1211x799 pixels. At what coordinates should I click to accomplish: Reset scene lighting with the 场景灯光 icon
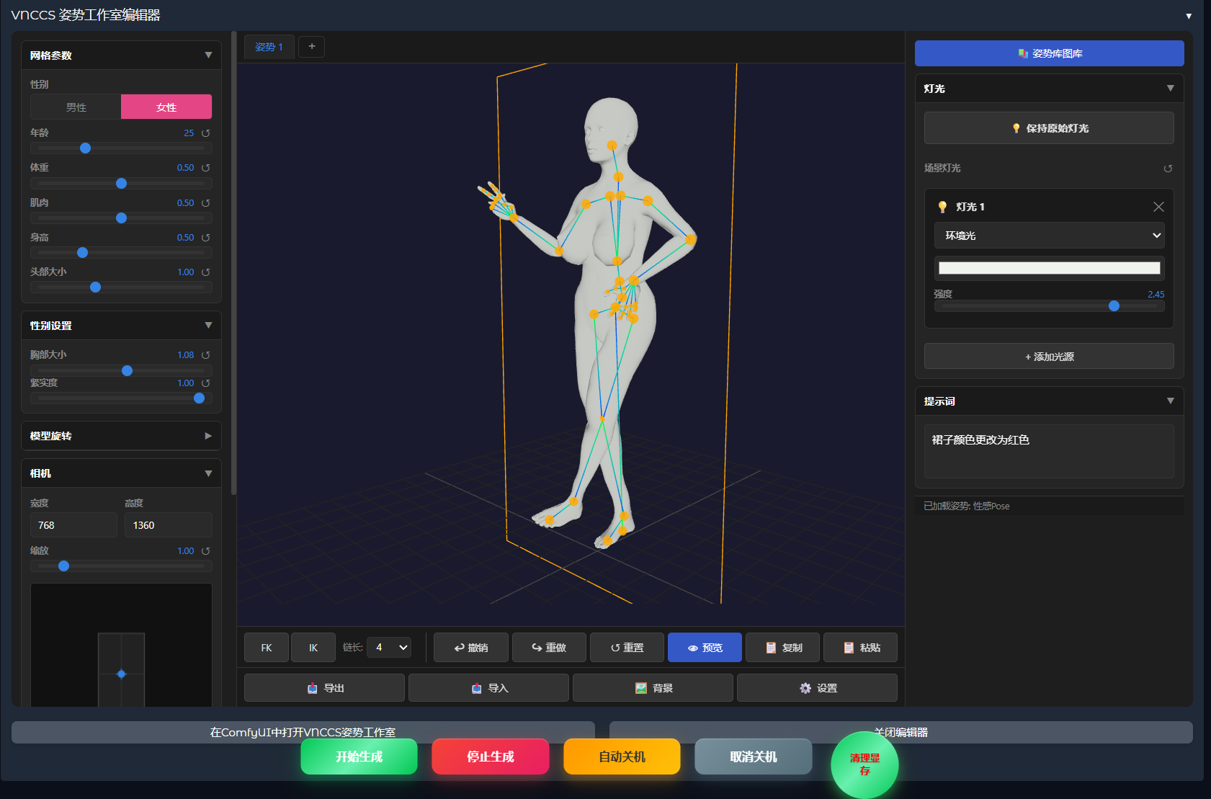click(x=1168, y=169)
